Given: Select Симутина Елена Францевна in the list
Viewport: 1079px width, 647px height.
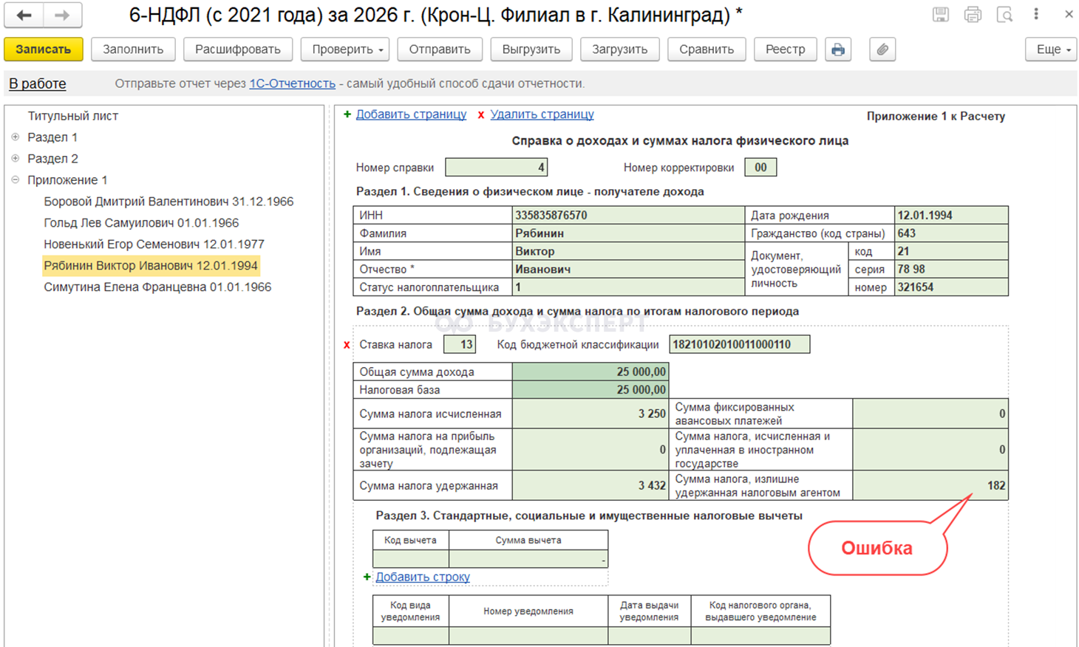Looking at the screenshot, I should click(x=157, y=287).
